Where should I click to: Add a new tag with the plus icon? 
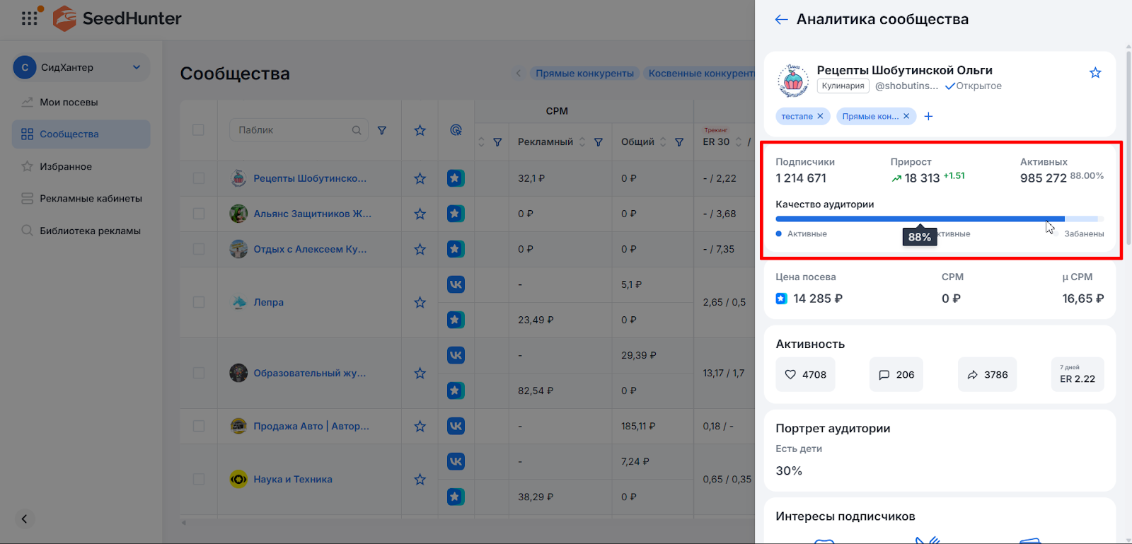tap(928, 116)
